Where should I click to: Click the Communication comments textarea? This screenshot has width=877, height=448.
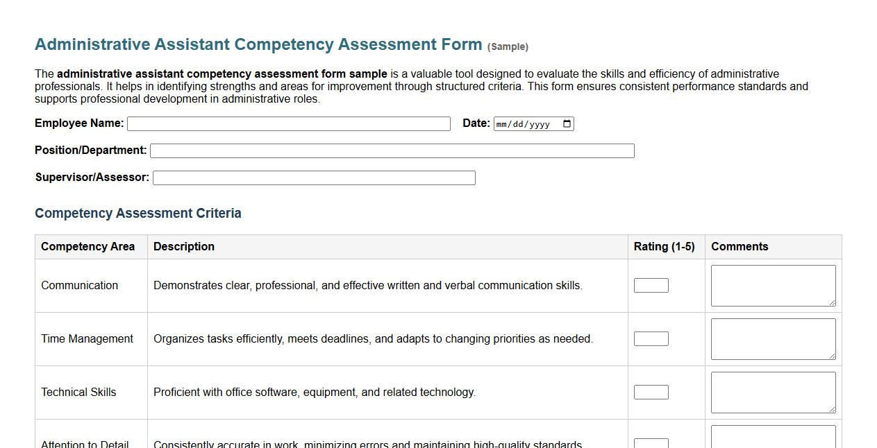coord(772,284)
